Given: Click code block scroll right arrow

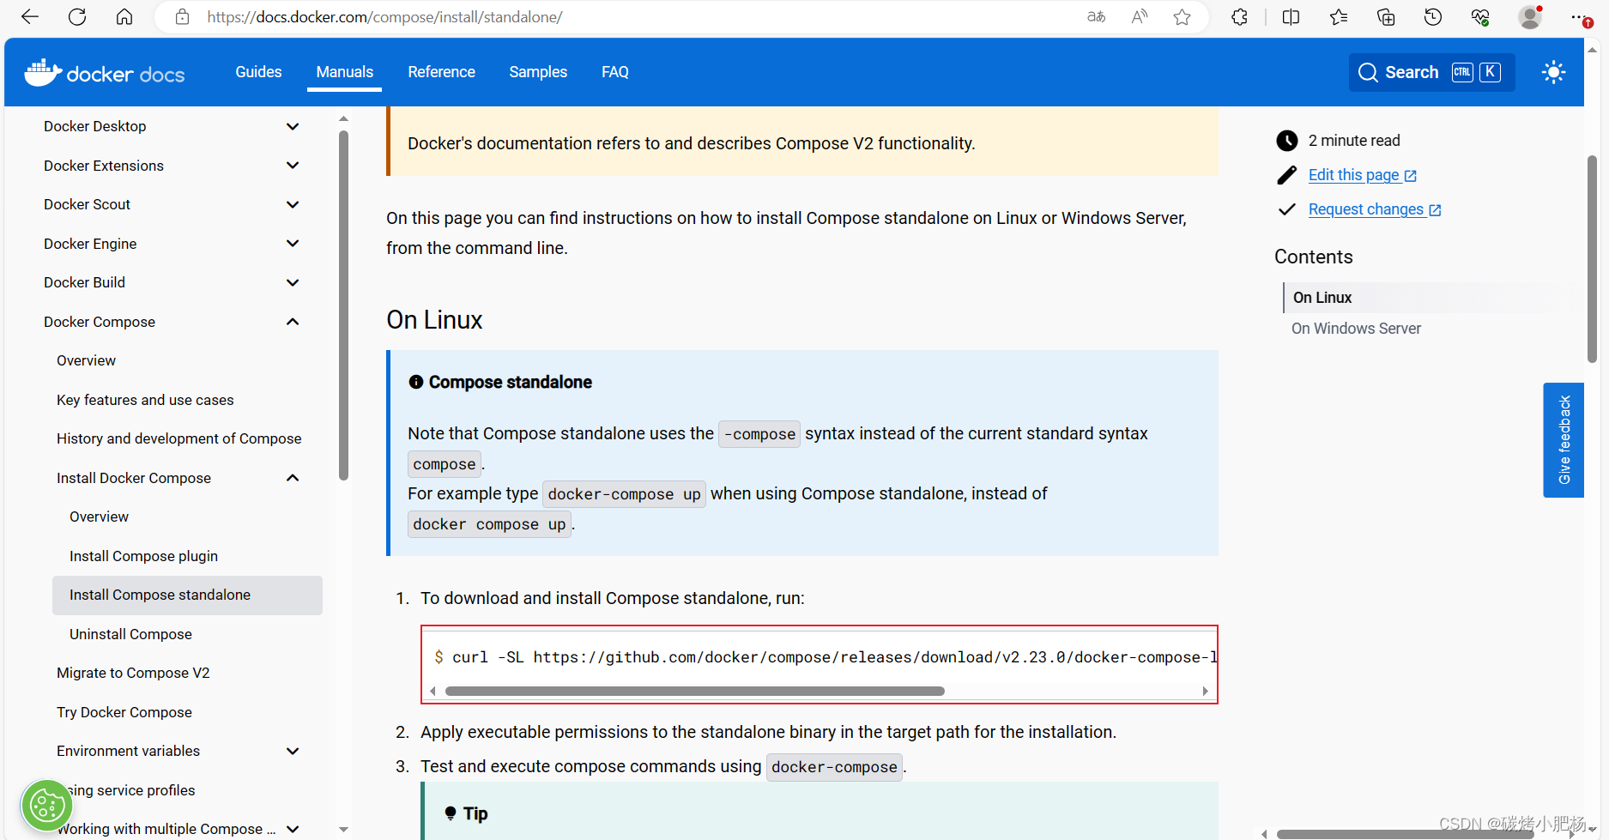Looking at the screenshot, I should coord(1205,691).
